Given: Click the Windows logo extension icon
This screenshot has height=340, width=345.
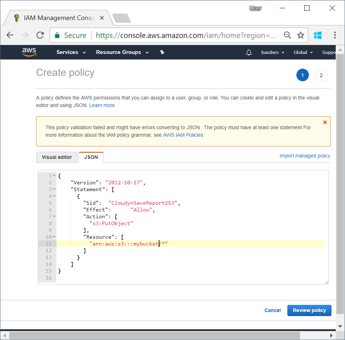Looking at the screenshot, I should point(318,35).
